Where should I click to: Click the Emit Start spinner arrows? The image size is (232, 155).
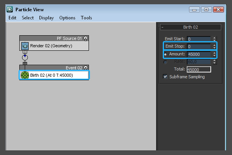(214, 39)
